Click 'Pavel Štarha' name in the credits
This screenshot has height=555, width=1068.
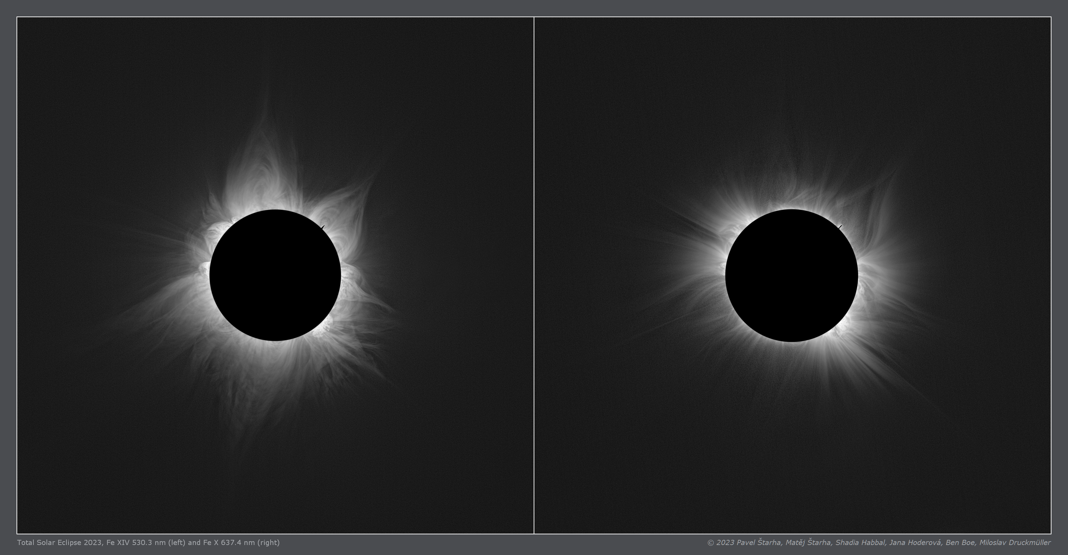759,543
